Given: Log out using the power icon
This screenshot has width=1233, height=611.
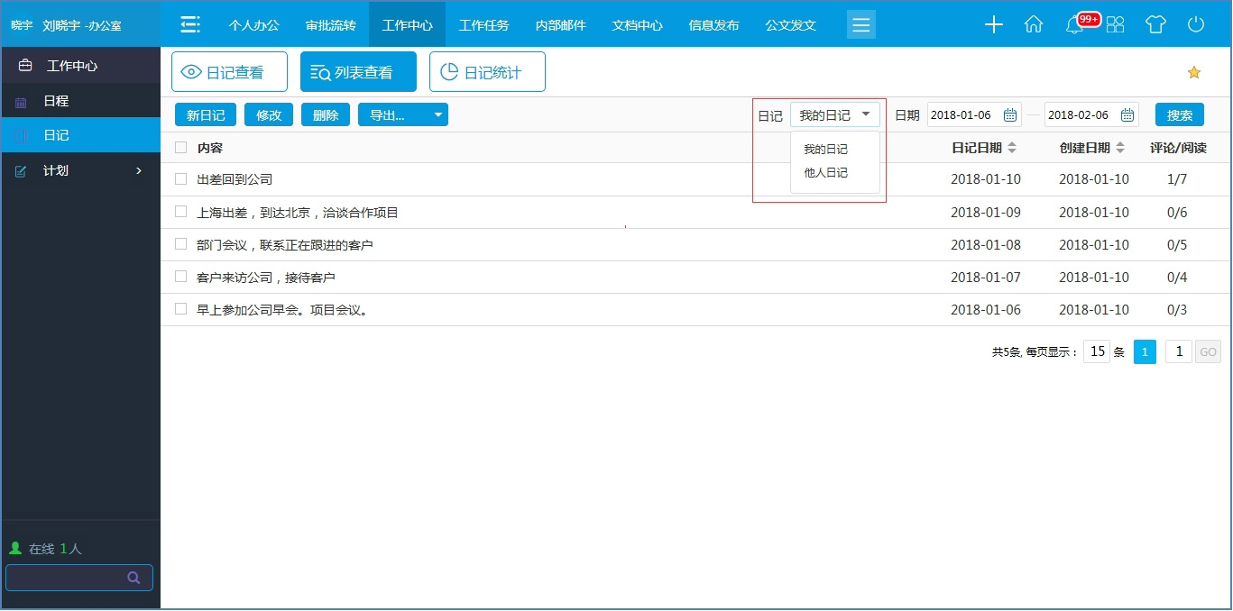Looking at the screenshot, I should point(1195,24).
